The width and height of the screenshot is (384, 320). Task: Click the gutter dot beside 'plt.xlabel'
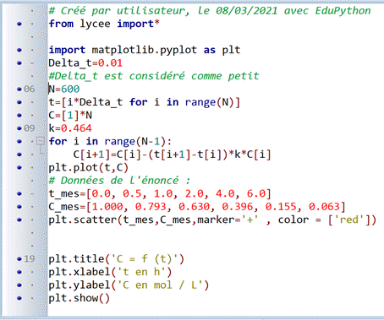pos(19,272)
